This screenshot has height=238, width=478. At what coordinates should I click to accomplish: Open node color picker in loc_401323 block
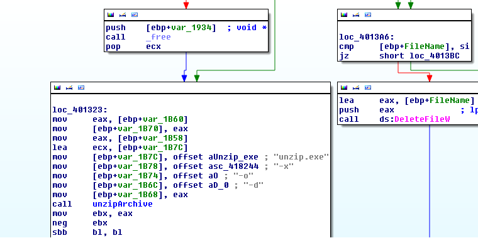click(x=57, y=88)
